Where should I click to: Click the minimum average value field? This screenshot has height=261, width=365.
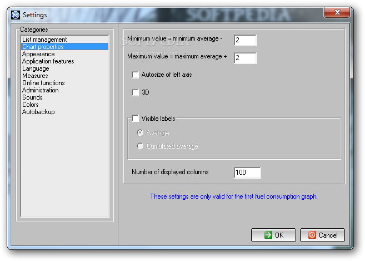(245, 40)
